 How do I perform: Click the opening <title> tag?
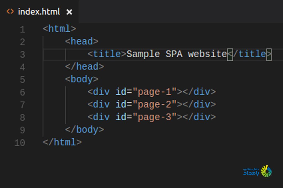[107, 54]
